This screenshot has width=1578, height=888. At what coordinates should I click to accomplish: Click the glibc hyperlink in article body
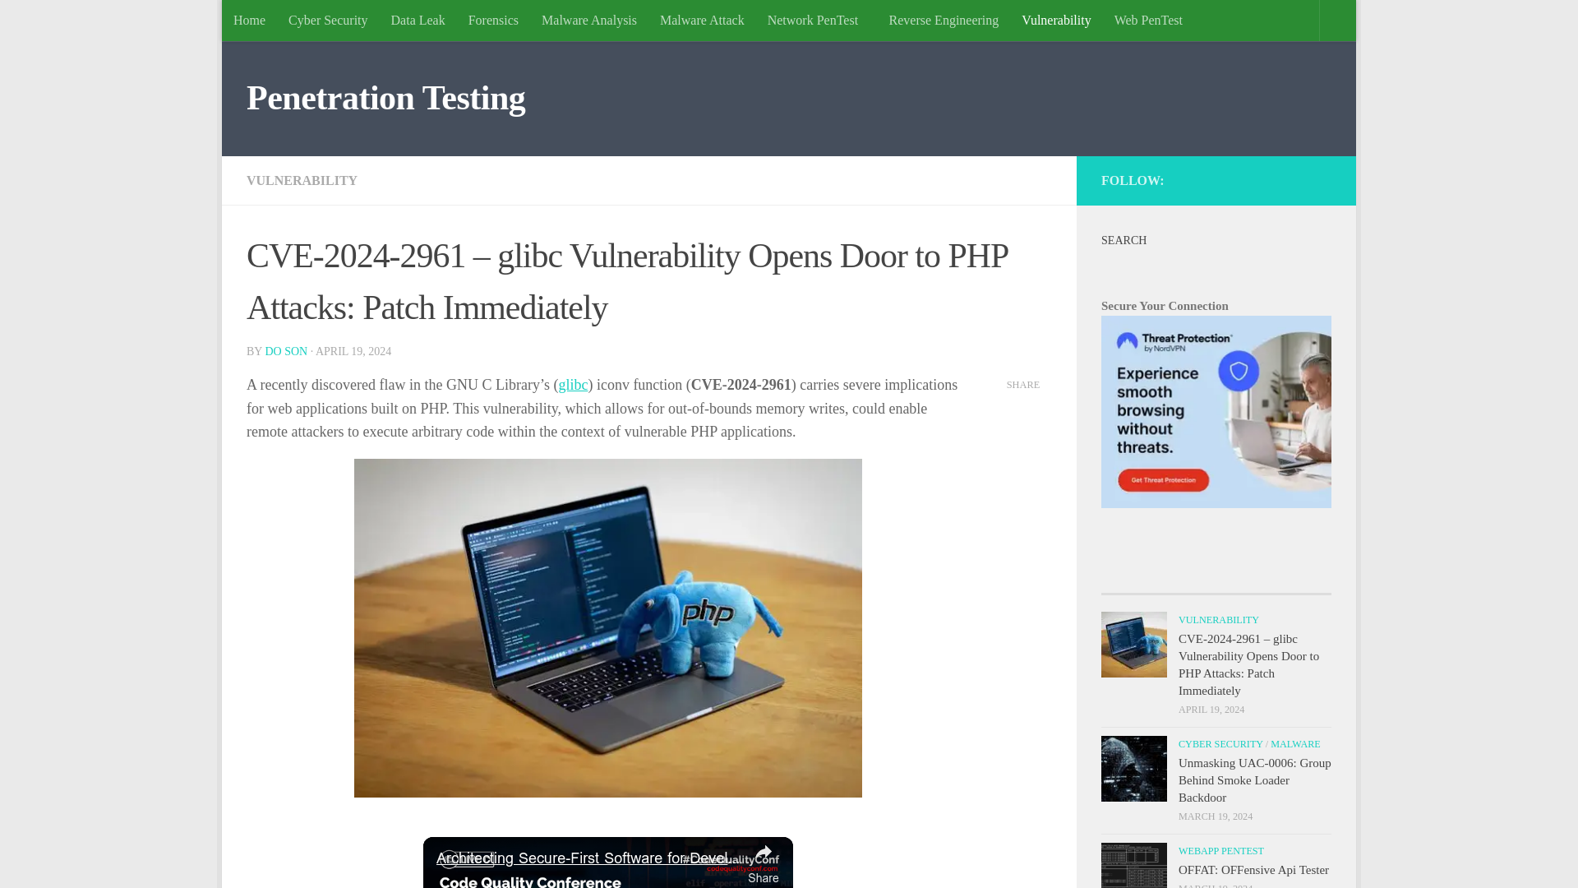(574, 385)
